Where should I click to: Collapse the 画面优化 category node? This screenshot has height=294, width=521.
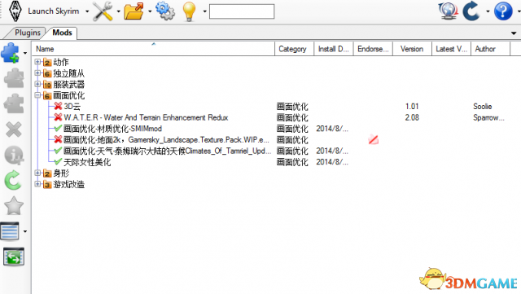point(37,95)
